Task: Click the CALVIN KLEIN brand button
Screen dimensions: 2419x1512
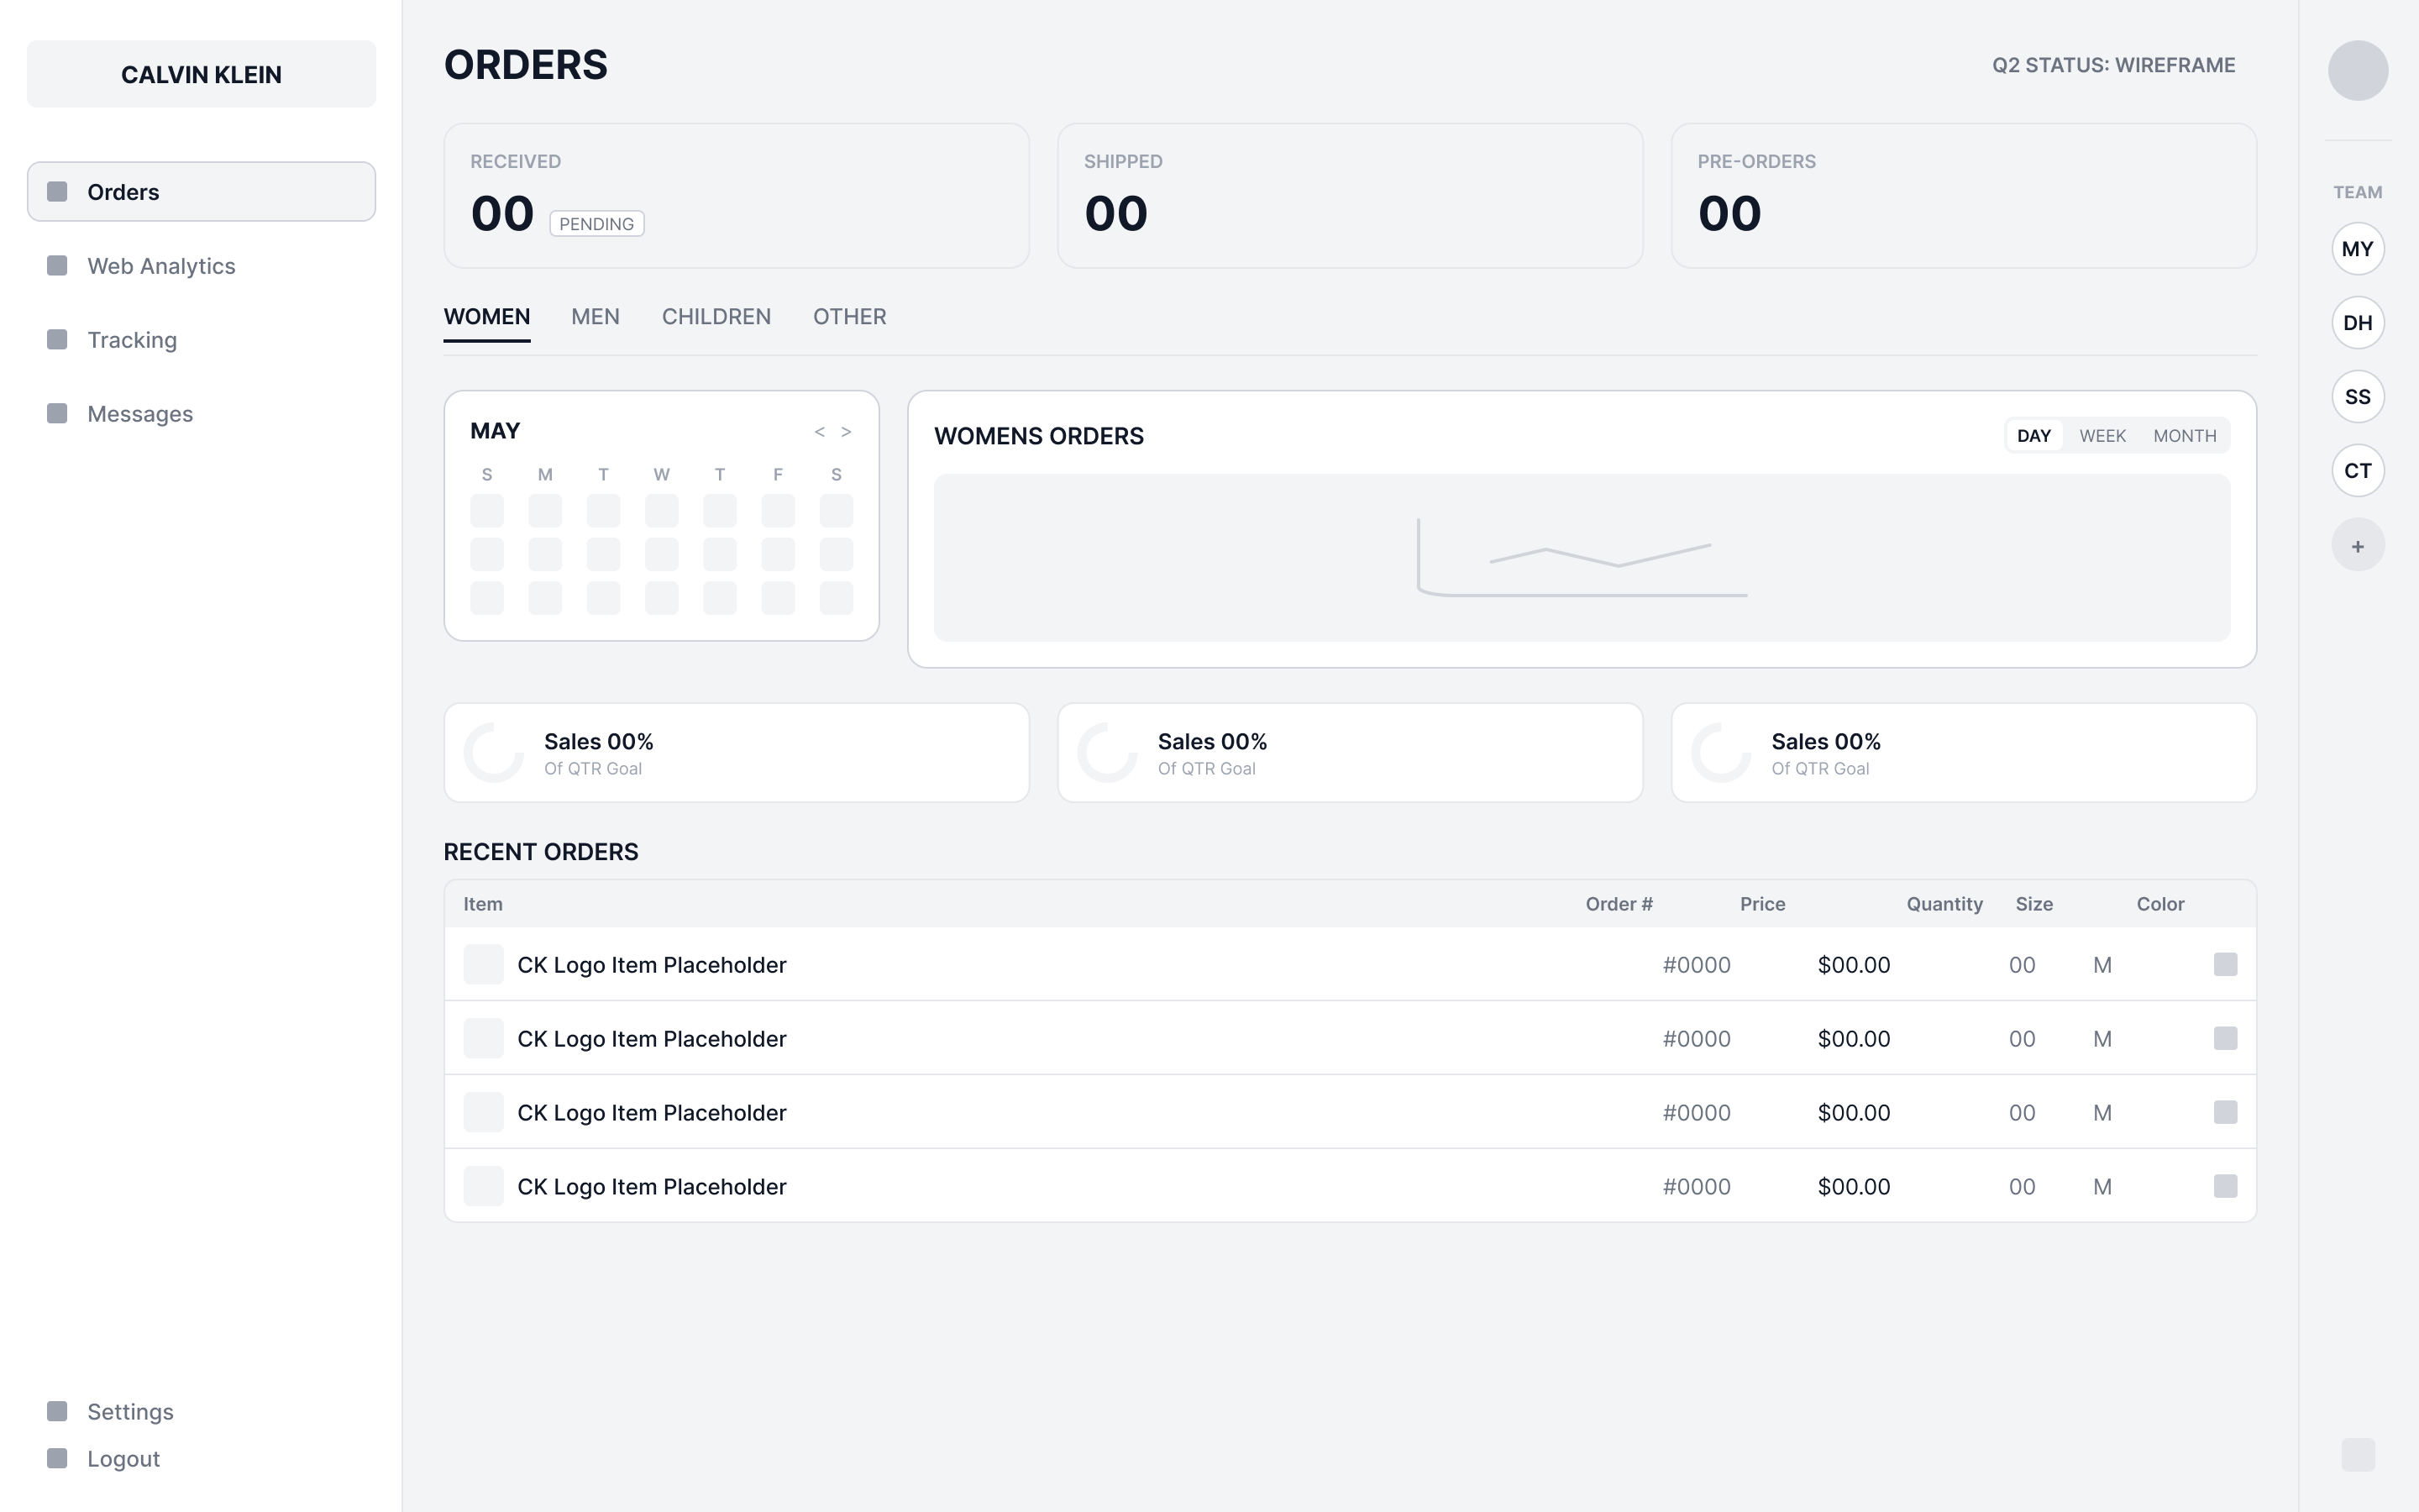Action: click(201, 74)
